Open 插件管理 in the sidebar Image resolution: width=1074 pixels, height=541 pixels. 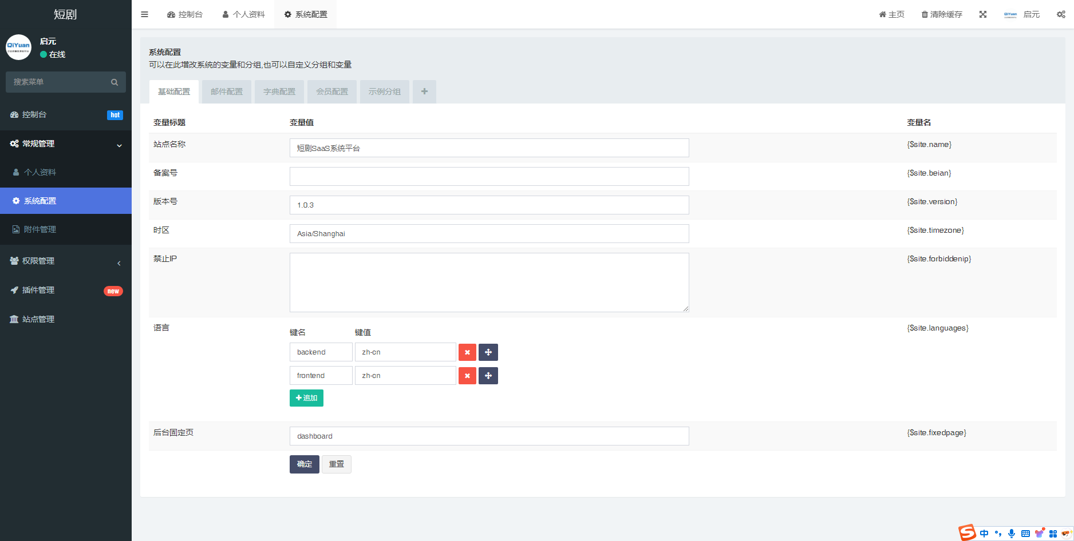tap(38, 290)
